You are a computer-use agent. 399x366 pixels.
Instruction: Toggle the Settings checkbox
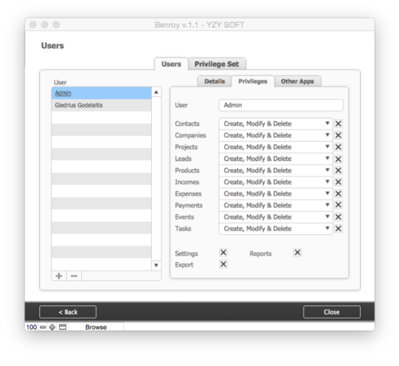[223, 253]
